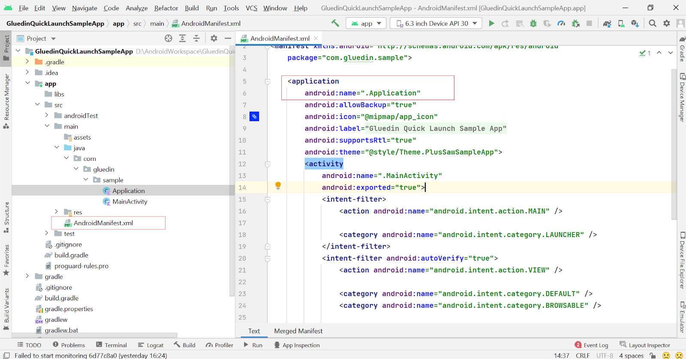The height and width of the screenshot is (359, 686).
Task: Open Project panel options gear
Action: (214, 39)
